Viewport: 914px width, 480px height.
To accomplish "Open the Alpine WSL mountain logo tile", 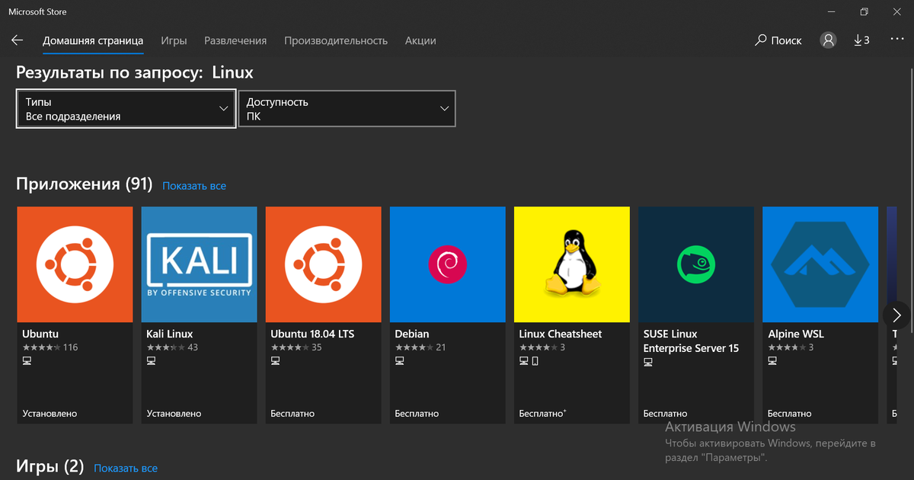I will [820, 264].
